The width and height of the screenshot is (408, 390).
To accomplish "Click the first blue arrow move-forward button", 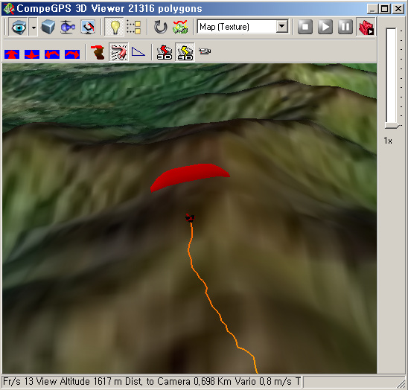I will click(x=12, y=54).
